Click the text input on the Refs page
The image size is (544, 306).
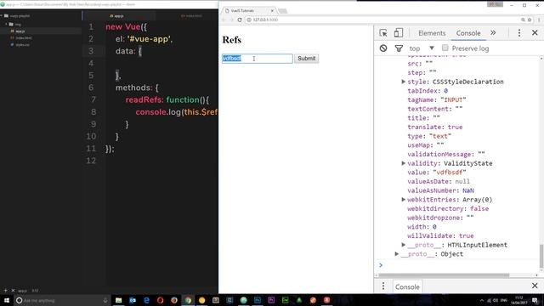257,59
